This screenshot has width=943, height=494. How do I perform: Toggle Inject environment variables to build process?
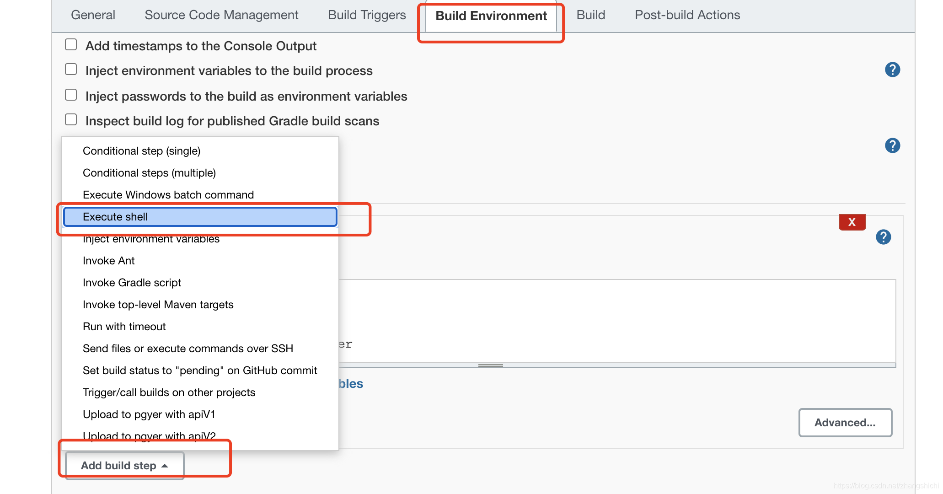(x=71, y=70)
